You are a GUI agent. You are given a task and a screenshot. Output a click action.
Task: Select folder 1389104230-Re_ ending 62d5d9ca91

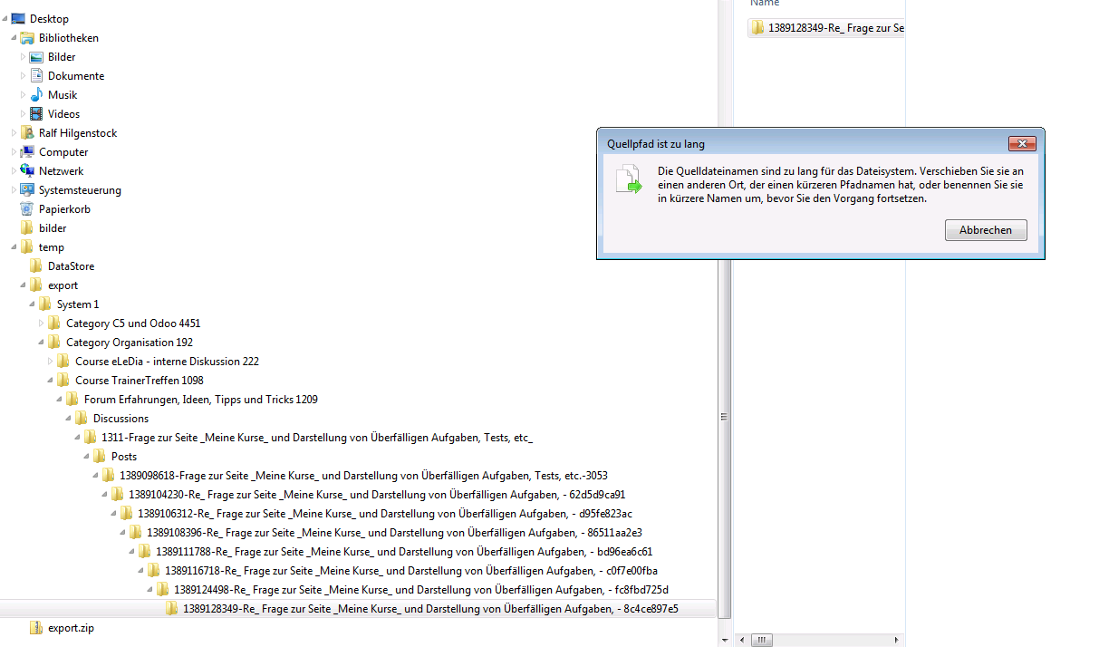click(377, 495)
